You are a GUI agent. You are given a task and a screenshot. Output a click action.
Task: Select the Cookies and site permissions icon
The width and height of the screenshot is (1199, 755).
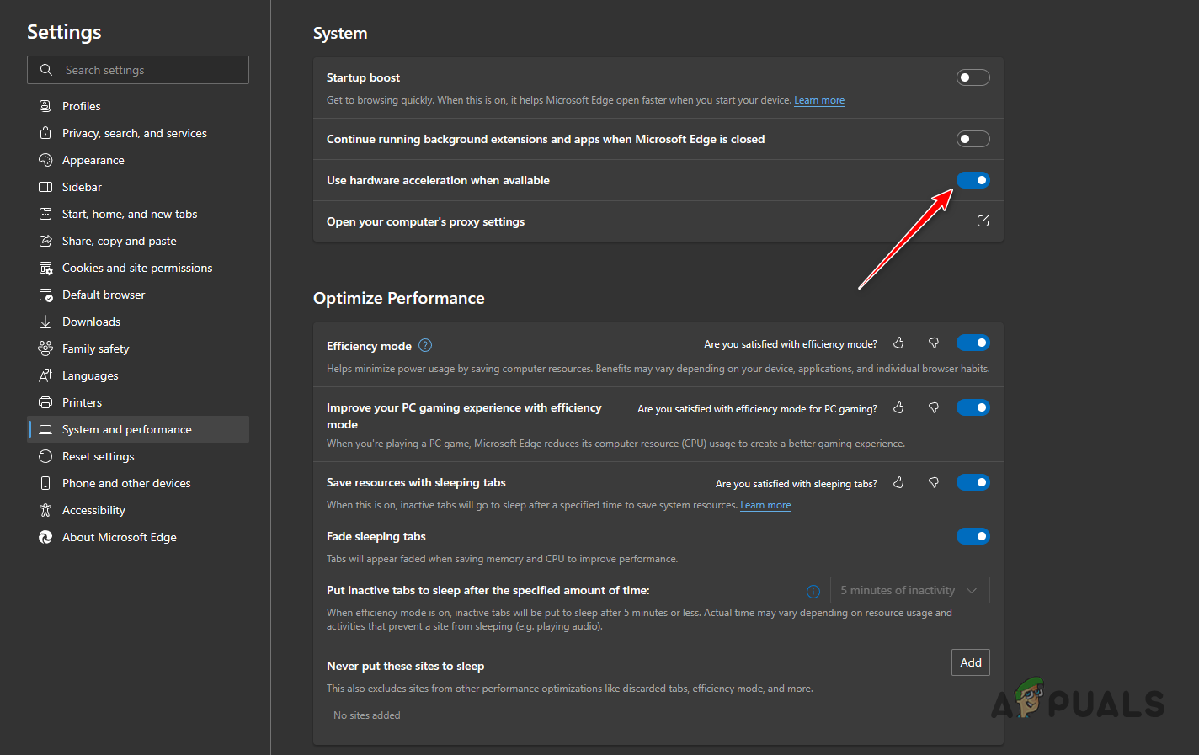[x=45, y=267]
